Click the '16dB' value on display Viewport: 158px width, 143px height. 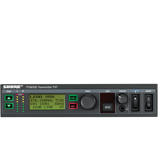(x=37, y=107)
